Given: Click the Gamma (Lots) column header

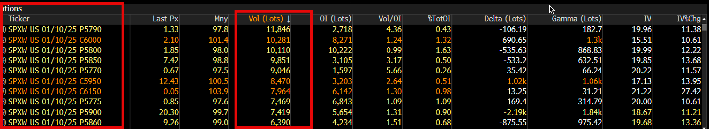Looking at the screenshot, I should point(577,19).
